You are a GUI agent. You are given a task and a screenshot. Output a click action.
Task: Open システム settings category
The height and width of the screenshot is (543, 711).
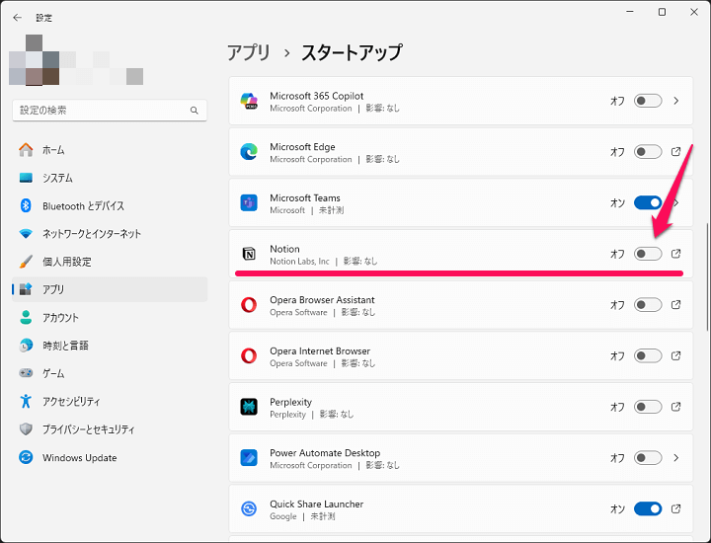pos(110,178)
